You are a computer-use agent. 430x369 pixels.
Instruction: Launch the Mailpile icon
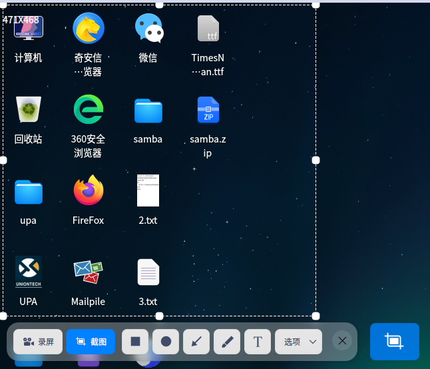(x=89, y=272)
